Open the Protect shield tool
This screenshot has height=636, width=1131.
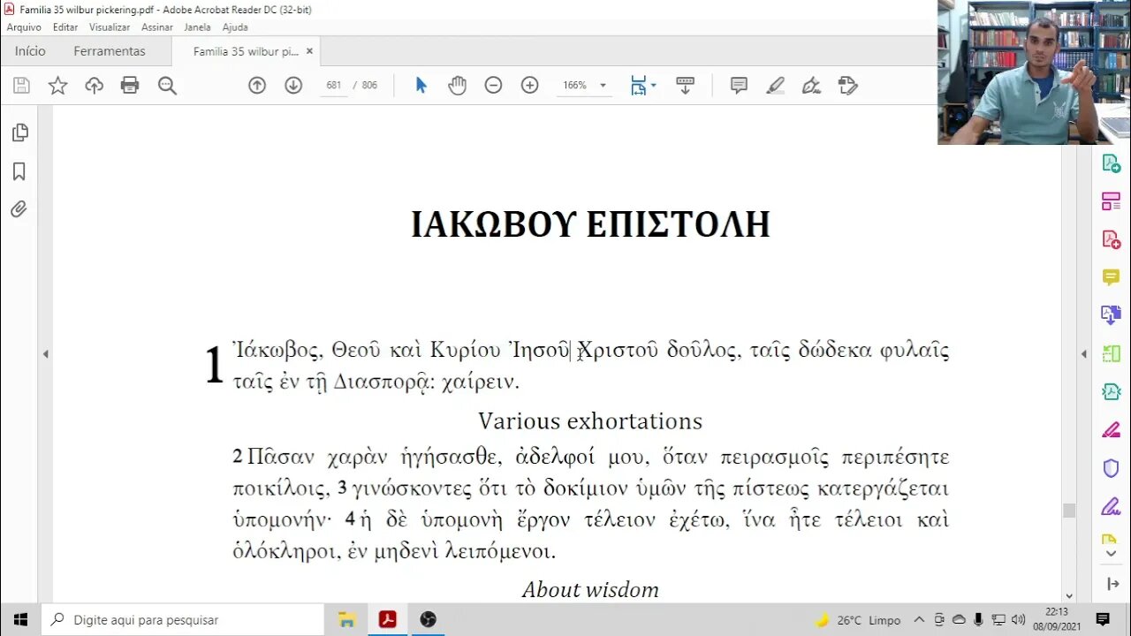click(1111, 468)
